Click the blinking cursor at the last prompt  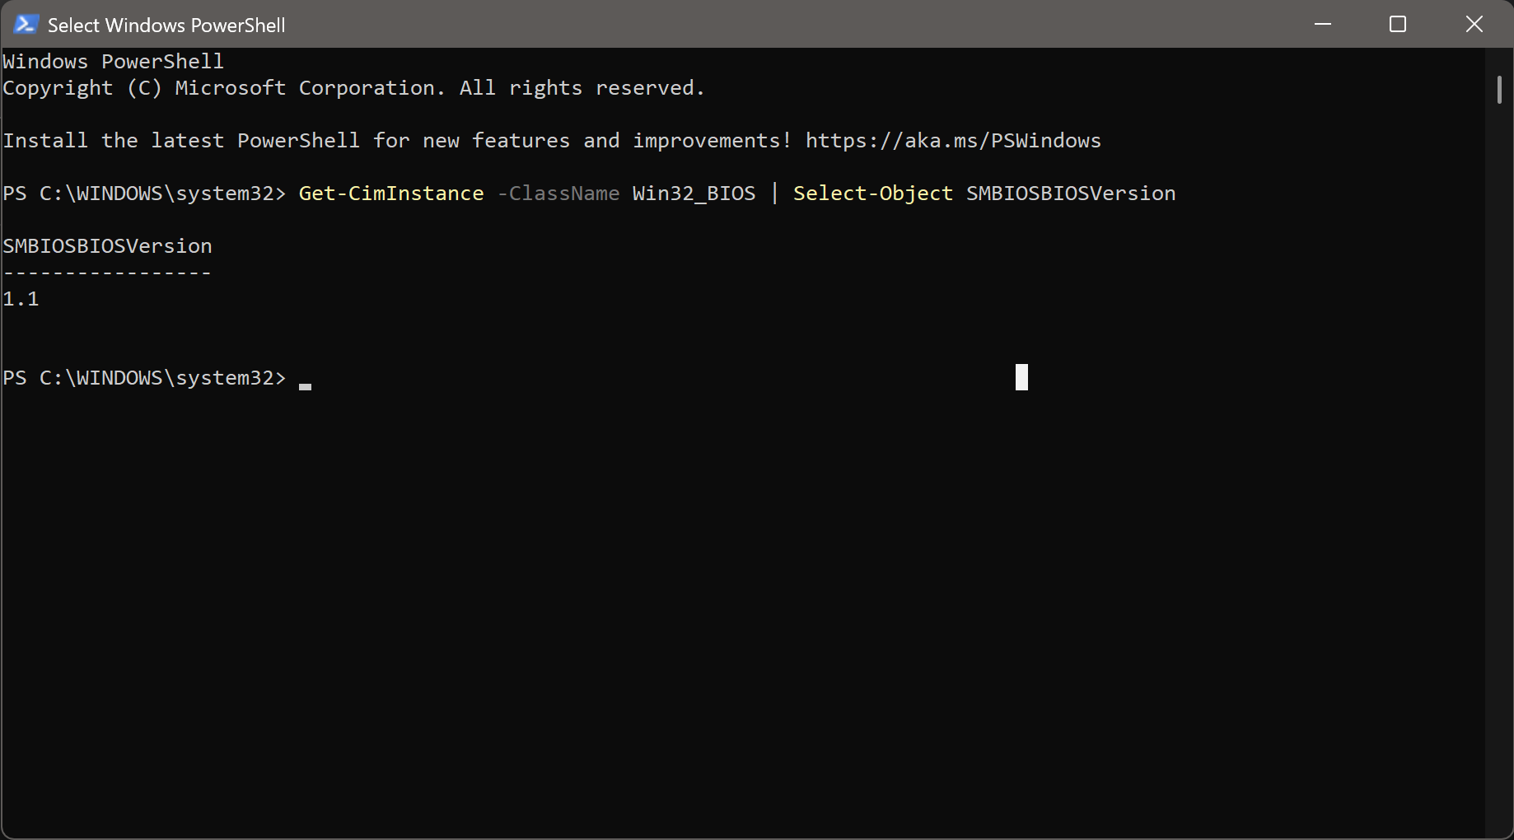[305, 385]
